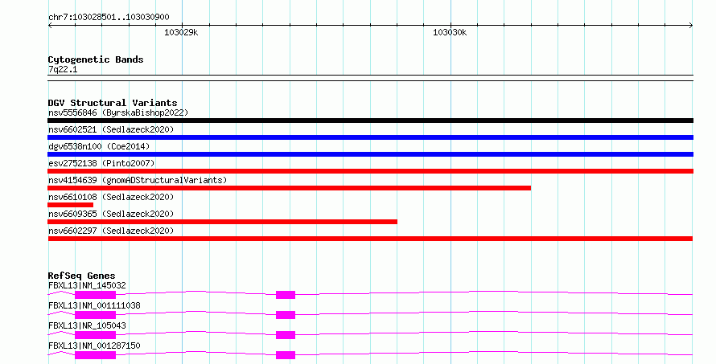716x364 pixels.
Task: Click the right arrow of the ruler
Action: click(x=690, y=26)
